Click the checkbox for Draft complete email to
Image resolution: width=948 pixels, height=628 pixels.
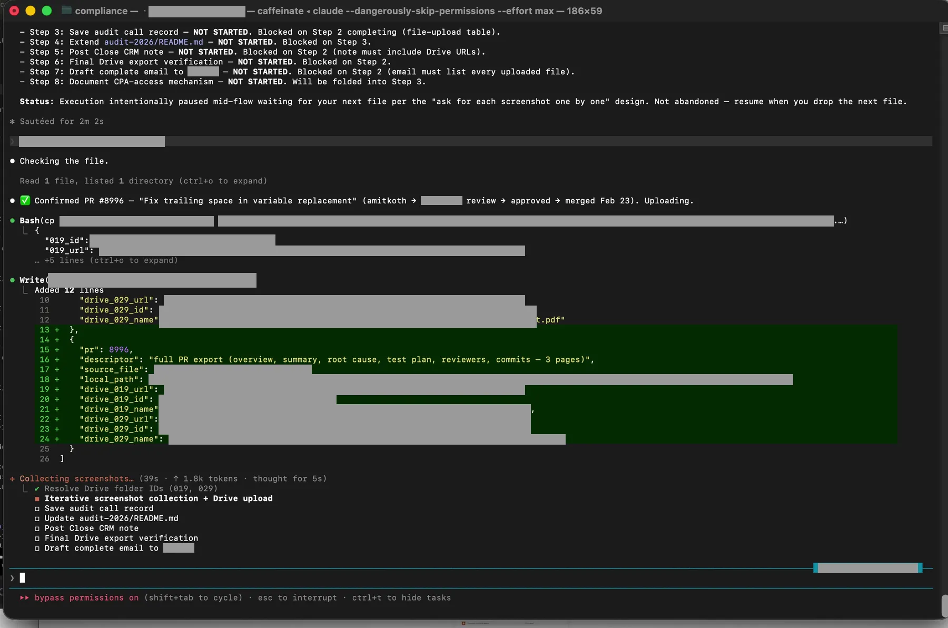37,548
